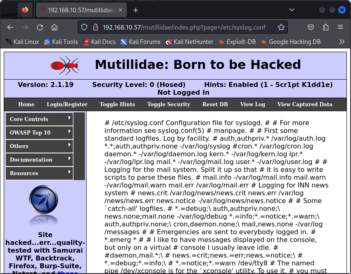This screenshot has width=351, height=274.
Task: Expand OWASP Top 10 sidebar menu
Action: tap(39, 132)
